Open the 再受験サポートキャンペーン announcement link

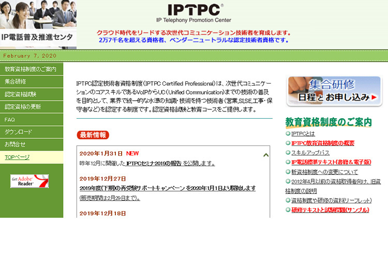(x=168, y=188)
